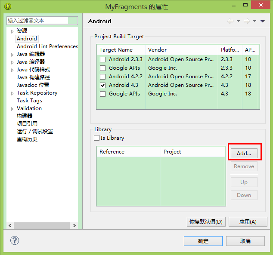
Task: Click the Android 4.2.2 target name text
Action: click(x=126, y=77)
